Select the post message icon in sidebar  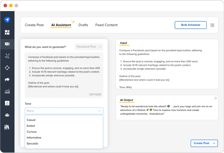tap(7, 44)
